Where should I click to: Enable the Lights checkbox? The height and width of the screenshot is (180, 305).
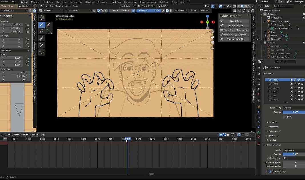coord(284,117)
